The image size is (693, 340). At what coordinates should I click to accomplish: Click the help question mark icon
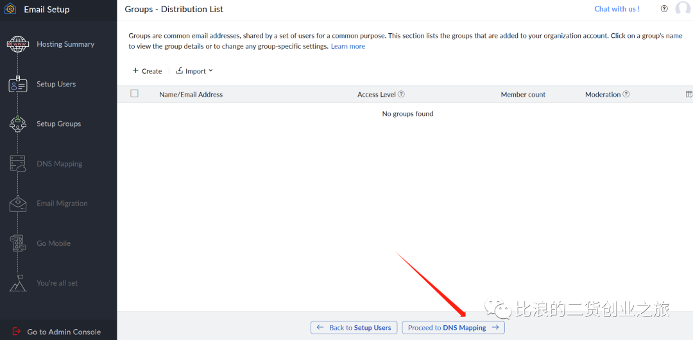pos(664,9)
